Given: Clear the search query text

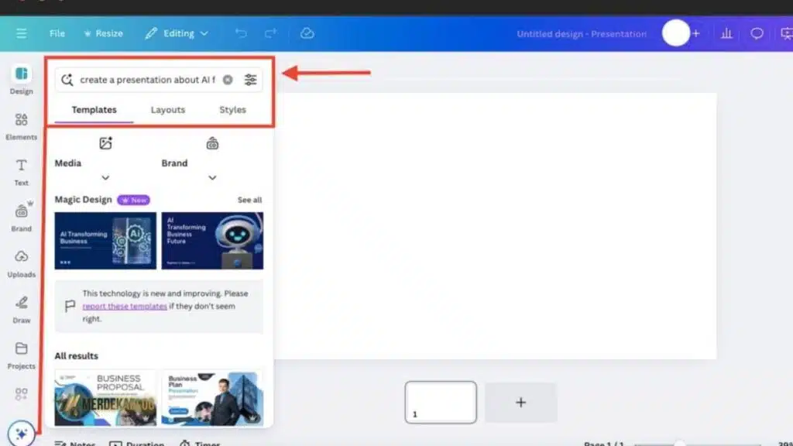Looking at the screenshot, I should pyautogui.click(x=228, y=80).
